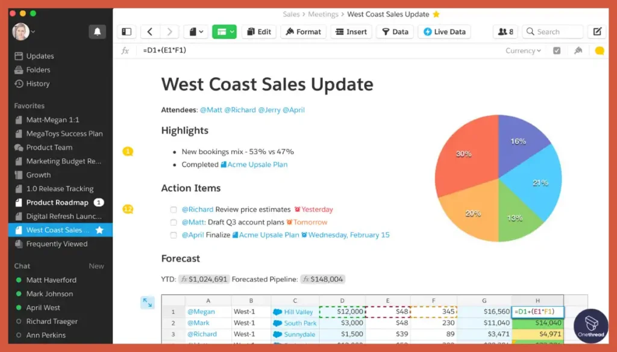Start a New chat
The height and width of the screenshot is (352, 617).
[x=96, y=266]
